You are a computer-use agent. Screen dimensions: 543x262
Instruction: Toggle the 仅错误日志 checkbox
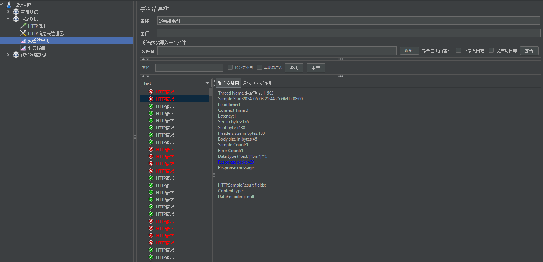pos(458,50)
